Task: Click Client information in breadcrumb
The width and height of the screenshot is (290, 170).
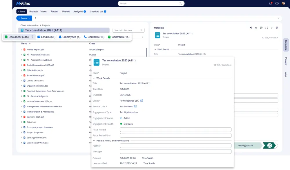Action: click(29, 25)
